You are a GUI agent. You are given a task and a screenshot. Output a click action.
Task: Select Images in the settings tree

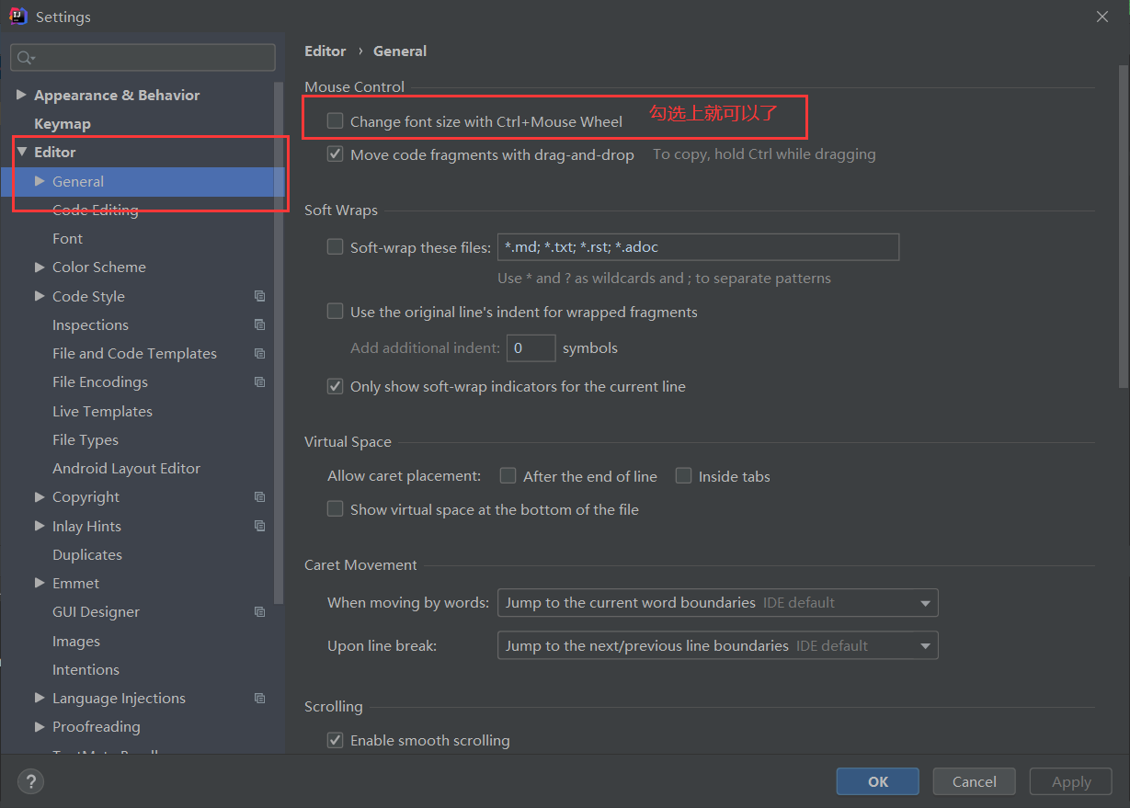[x=76, y=641]
